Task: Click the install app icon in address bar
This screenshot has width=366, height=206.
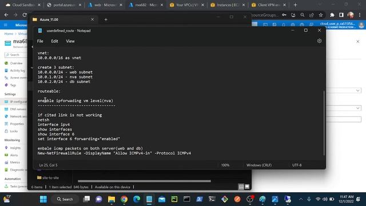Action: click(293, 15)
